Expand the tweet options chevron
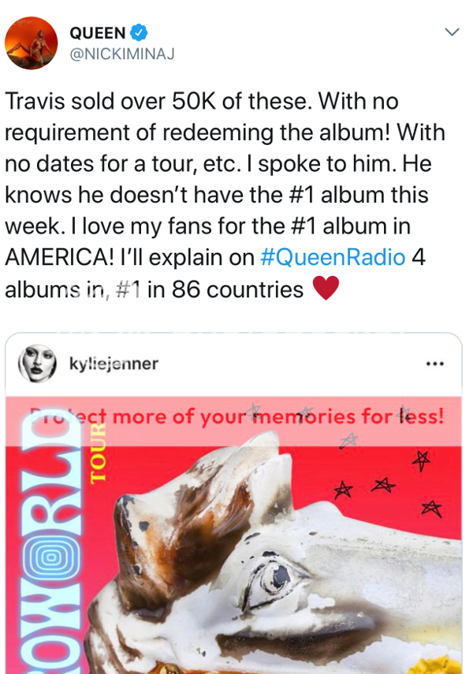473x674 pixels. coord(452,32)
